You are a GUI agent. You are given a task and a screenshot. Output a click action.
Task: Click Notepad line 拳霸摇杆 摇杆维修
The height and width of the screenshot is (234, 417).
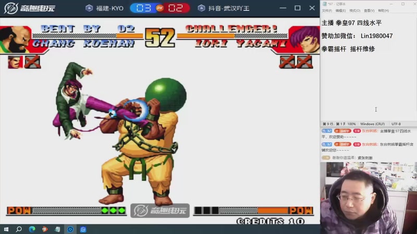(x=348, y=49)
